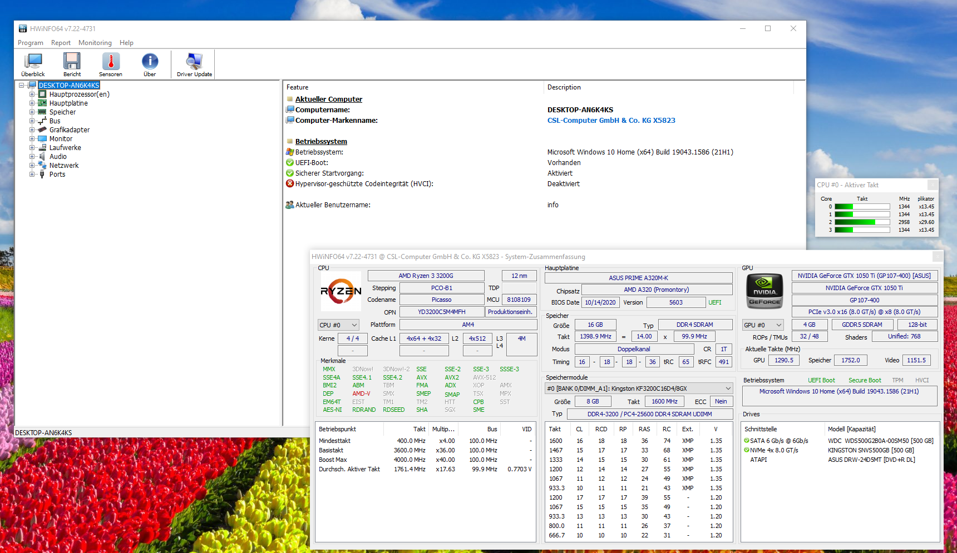
Task: Click the Laufwerke drive icon in tree
Action: [42, 148]
